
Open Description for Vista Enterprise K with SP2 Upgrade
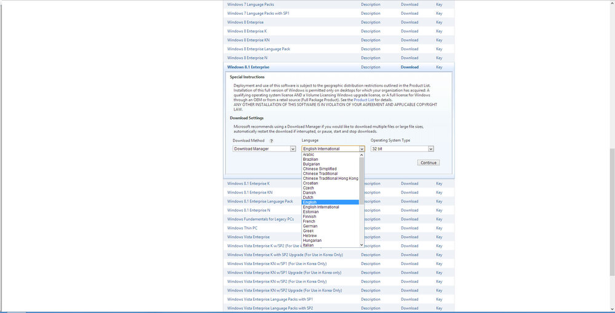[371, 255]
